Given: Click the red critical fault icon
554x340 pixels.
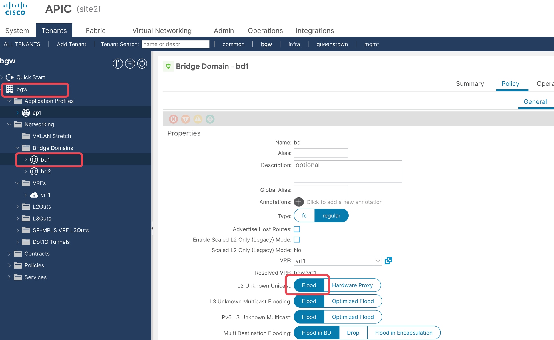Looking at the screenshot, I should [x=173, y=119].
